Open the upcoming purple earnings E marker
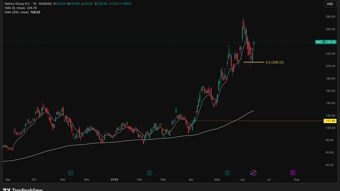This screenshot has height=191, width=340. click(292, 173)
